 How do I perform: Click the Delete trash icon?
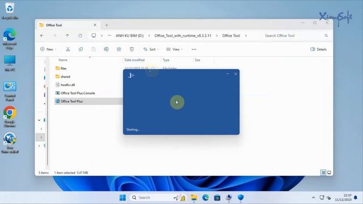tap(132, 49)
